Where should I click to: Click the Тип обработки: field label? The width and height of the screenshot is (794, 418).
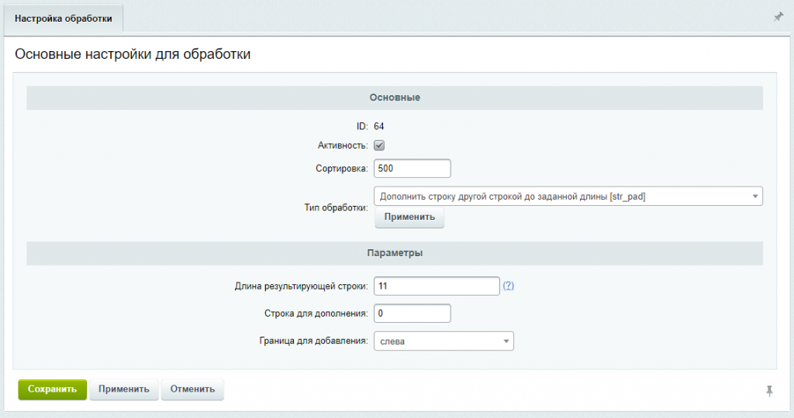point(337,207)
